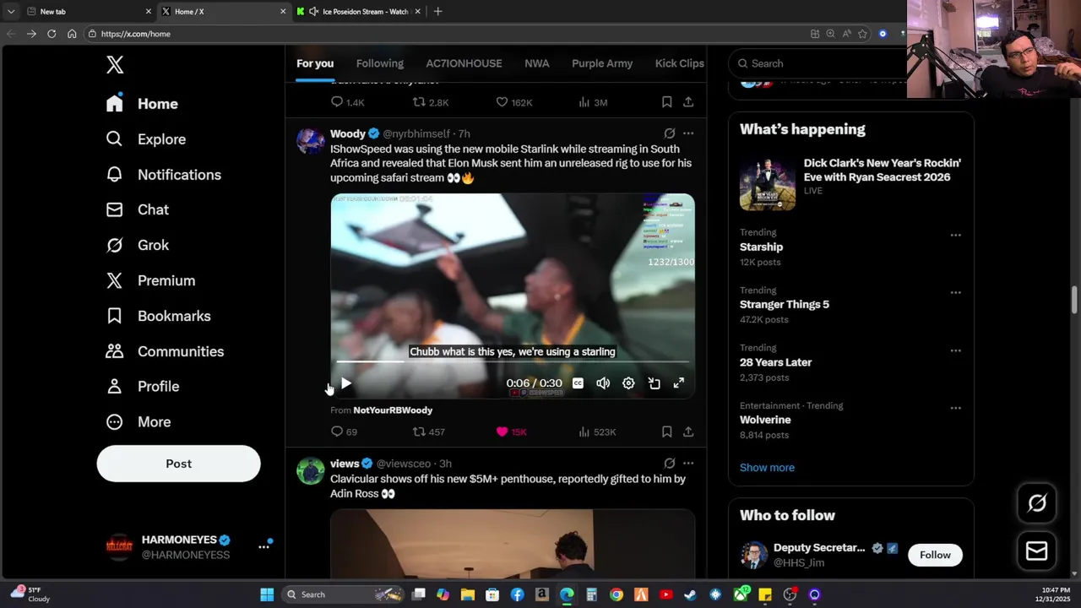Open Explore from the sidebar
The height and width of the screenshot is (608, 1081).
point(145,139)
